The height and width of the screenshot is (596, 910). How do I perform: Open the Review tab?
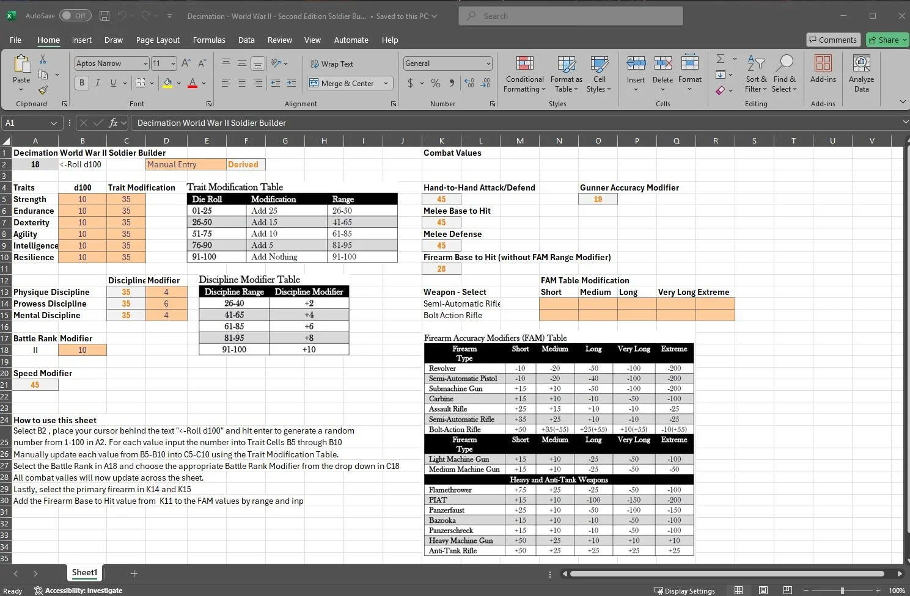280,40
